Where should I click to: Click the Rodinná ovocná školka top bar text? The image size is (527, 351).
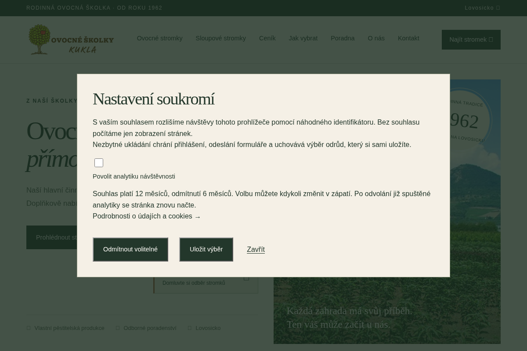[94, 8]
